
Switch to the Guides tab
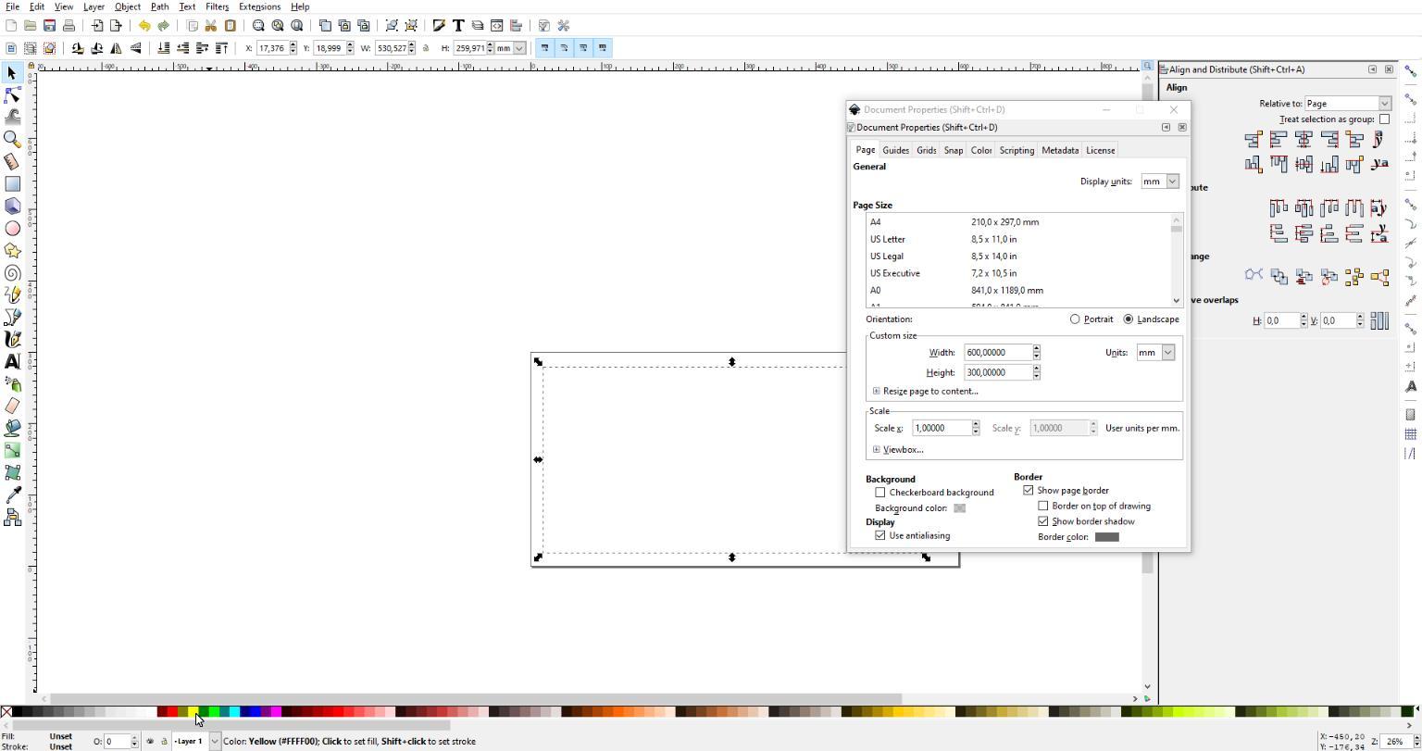pyautogui.click(x=895, y=150)
